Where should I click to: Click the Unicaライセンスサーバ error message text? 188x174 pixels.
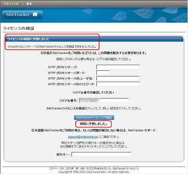tap(52, 46)
